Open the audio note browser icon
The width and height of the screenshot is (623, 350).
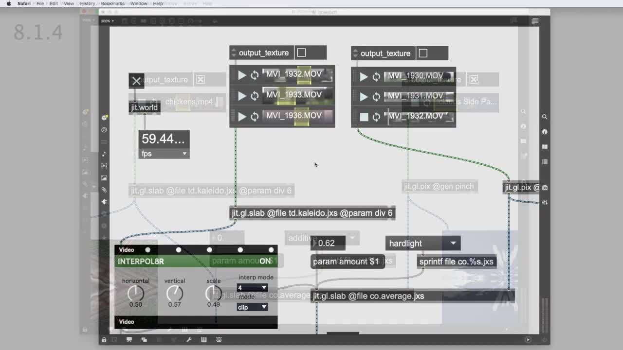coord(104,154)
